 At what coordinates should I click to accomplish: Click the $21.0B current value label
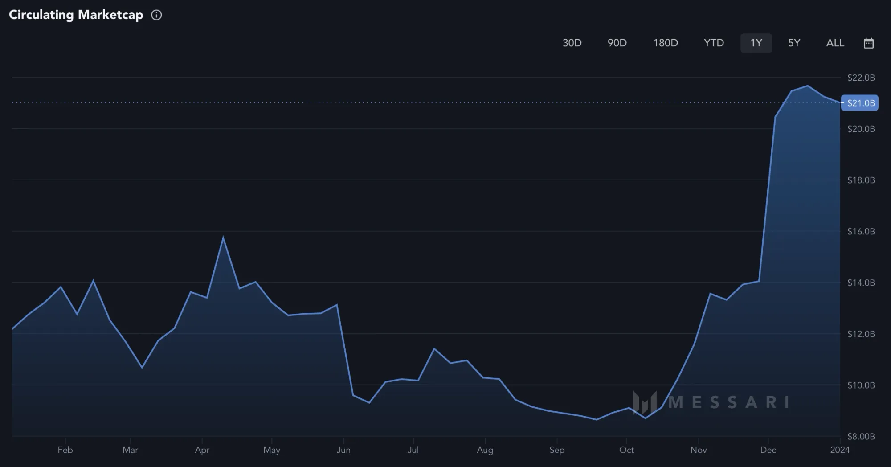(x=860, y=103)
